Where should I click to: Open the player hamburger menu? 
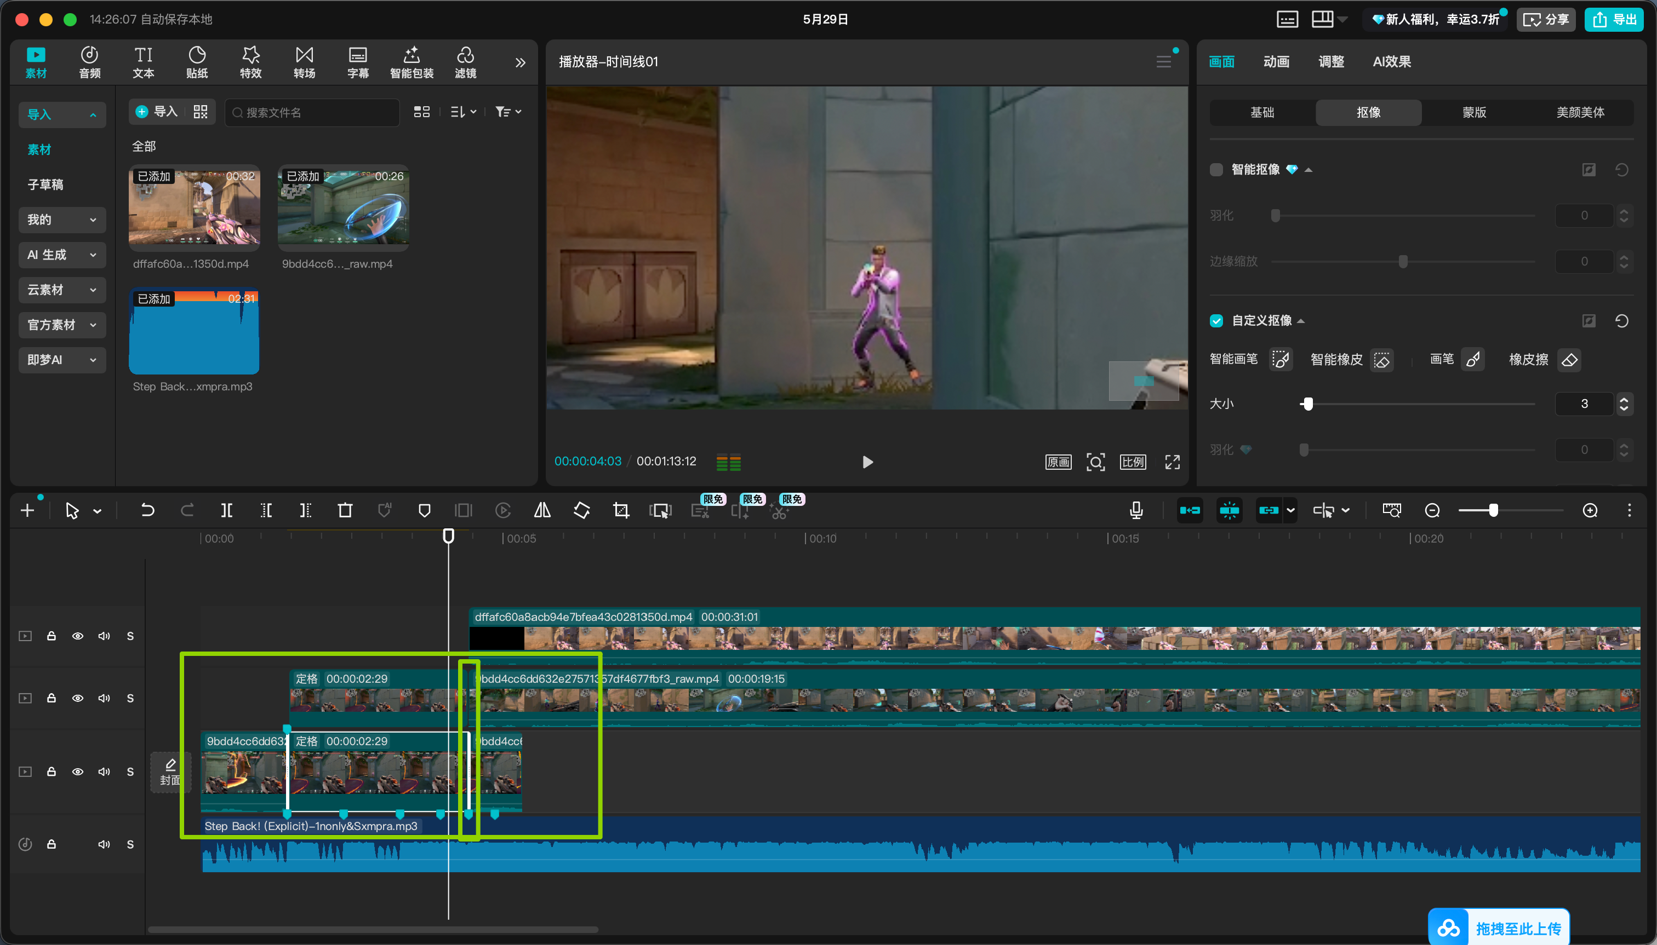coord(1163,62)
